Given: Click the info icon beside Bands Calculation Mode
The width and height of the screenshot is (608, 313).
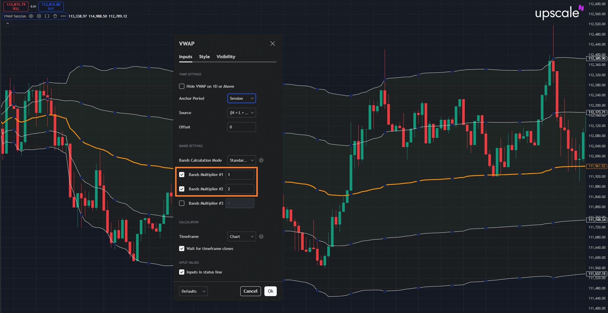Looking at the screenshot, I should [x=261, y=160].
